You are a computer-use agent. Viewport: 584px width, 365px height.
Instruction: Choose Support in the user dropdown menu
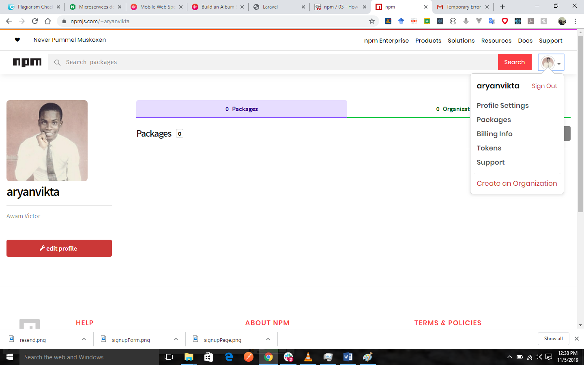[x=490, y=162]
